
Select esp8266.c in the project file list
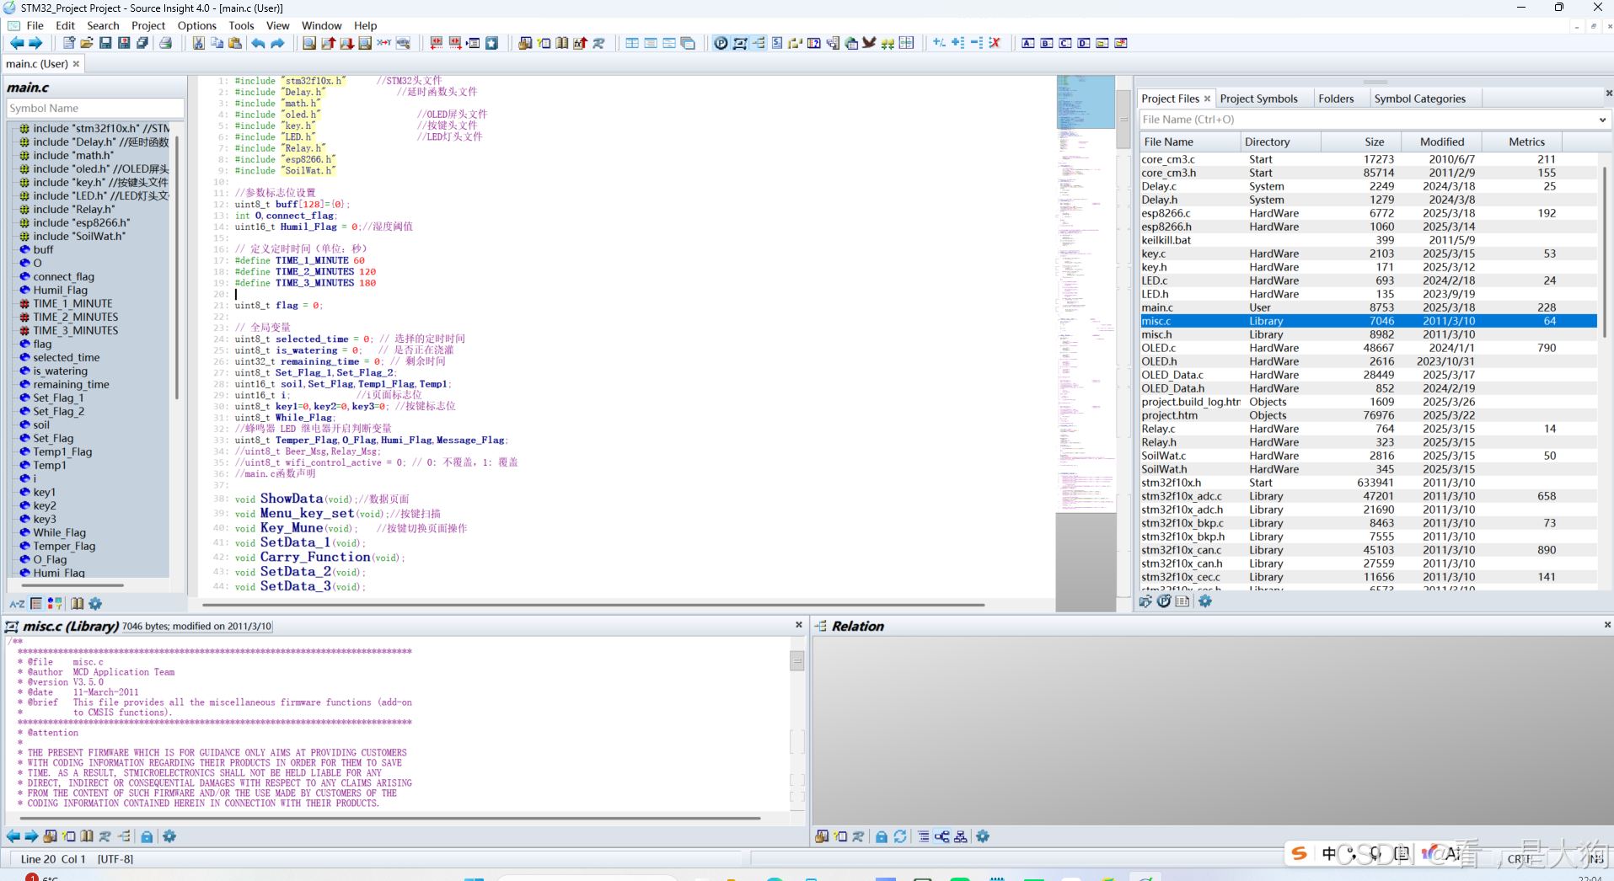(x=1368, y=213)
